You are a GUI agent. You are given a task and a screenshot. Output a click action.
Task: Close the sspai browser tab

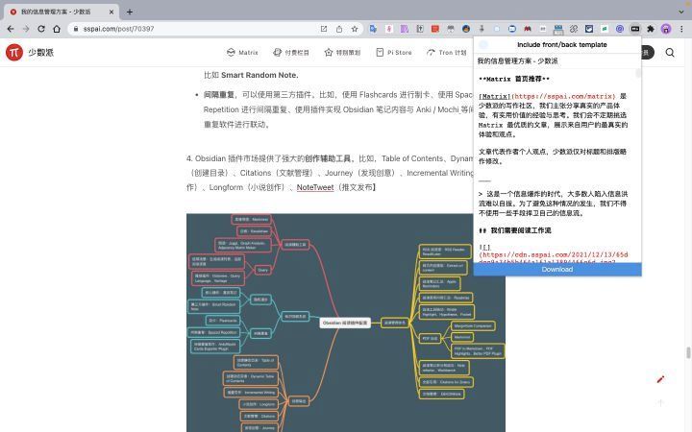pyautogui.click(x=111, y=12)
